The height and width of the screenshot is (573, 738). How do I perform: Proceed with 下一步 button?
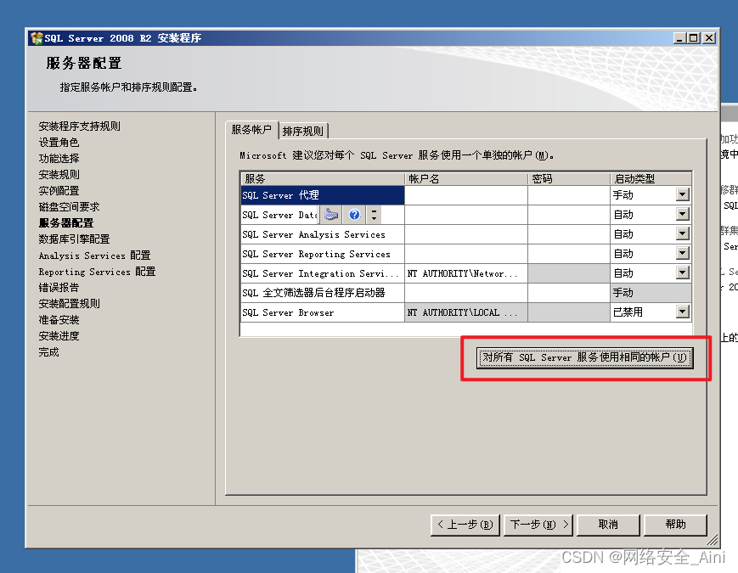[538, 525]
